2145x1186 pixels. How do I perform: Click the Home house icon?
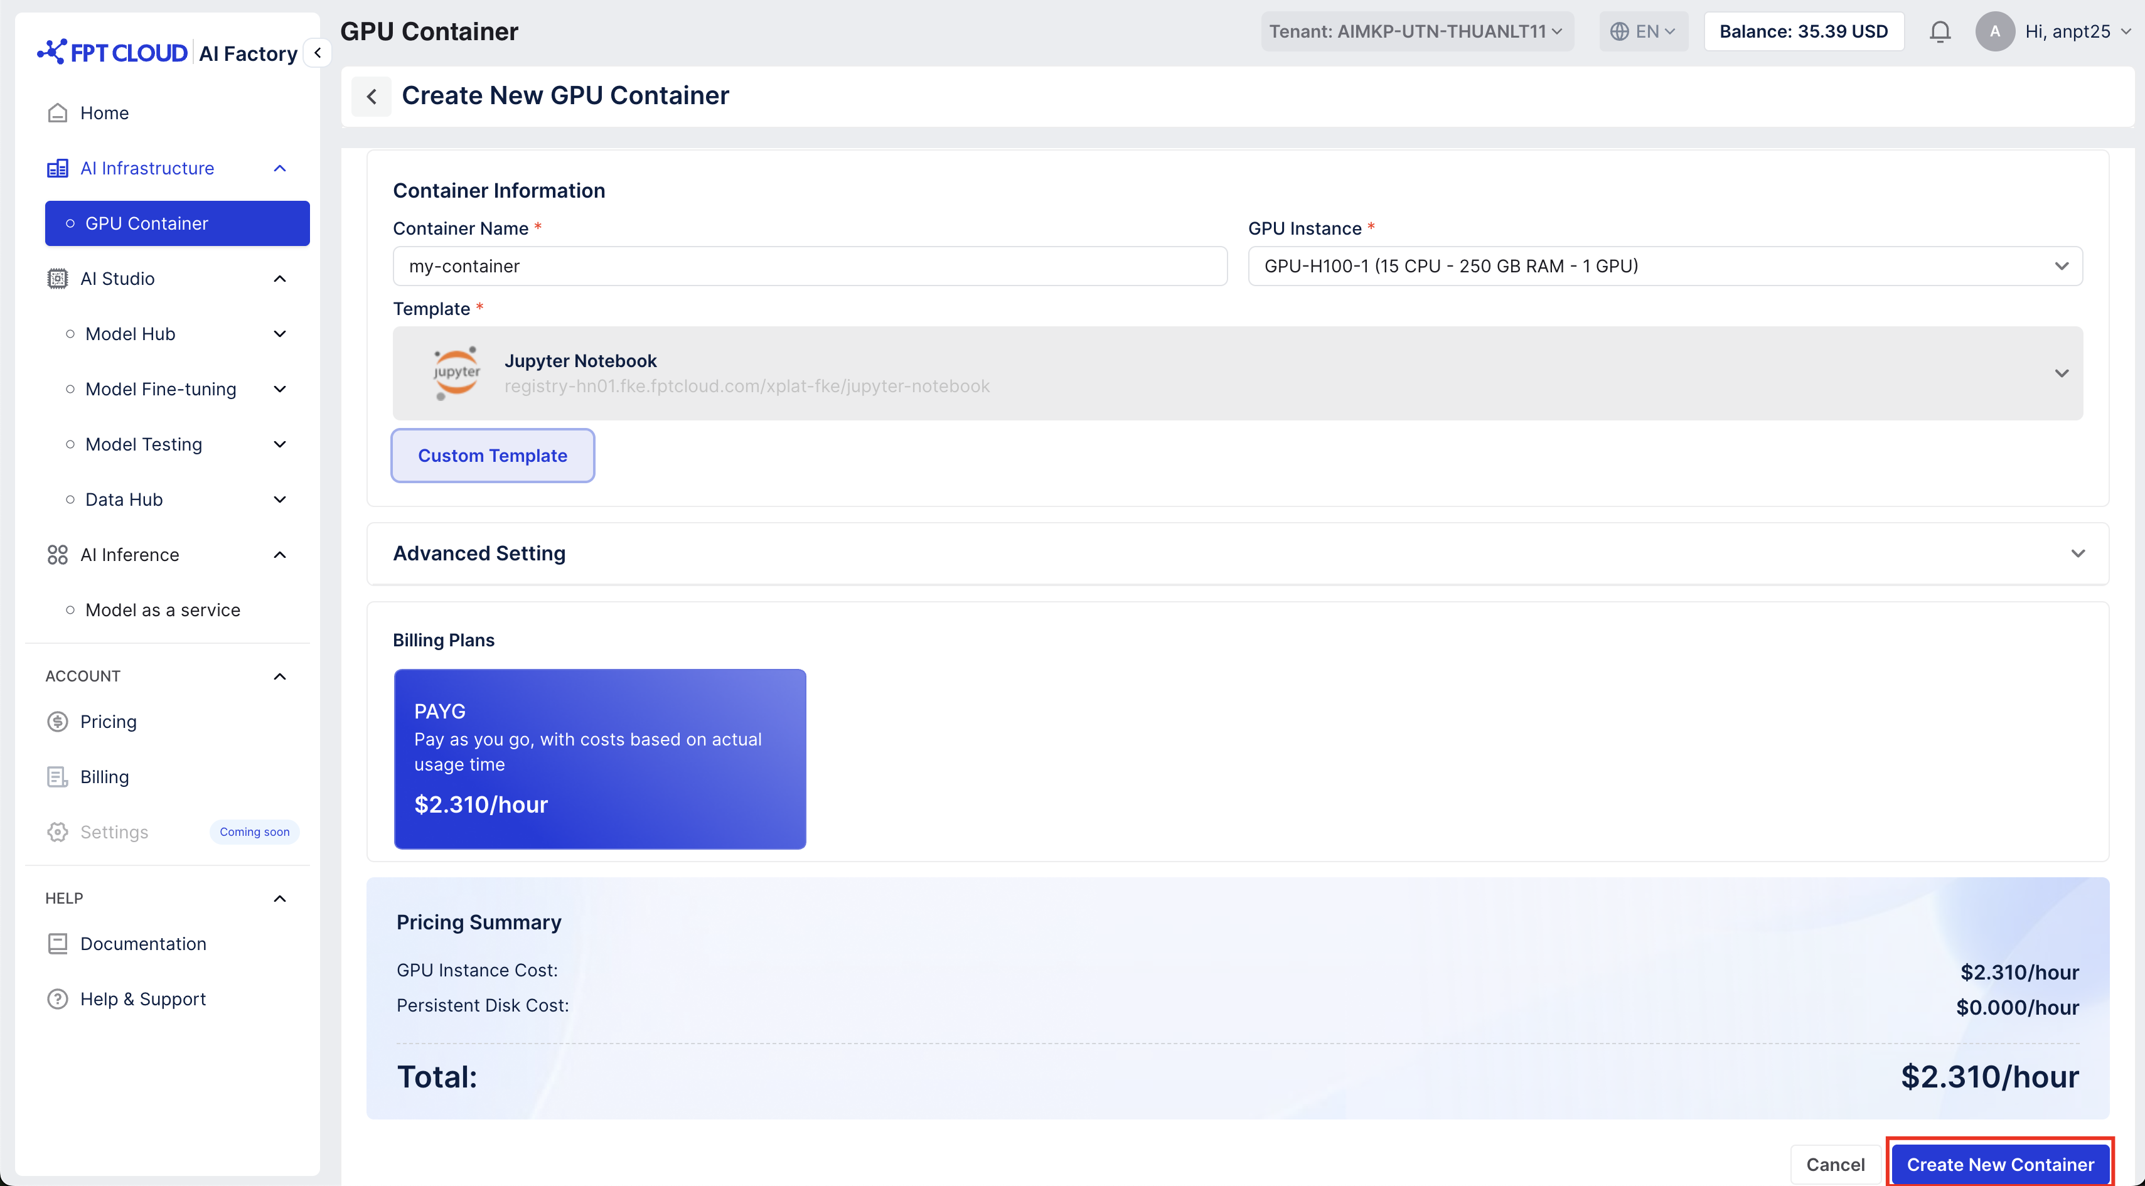coord(58,112)
